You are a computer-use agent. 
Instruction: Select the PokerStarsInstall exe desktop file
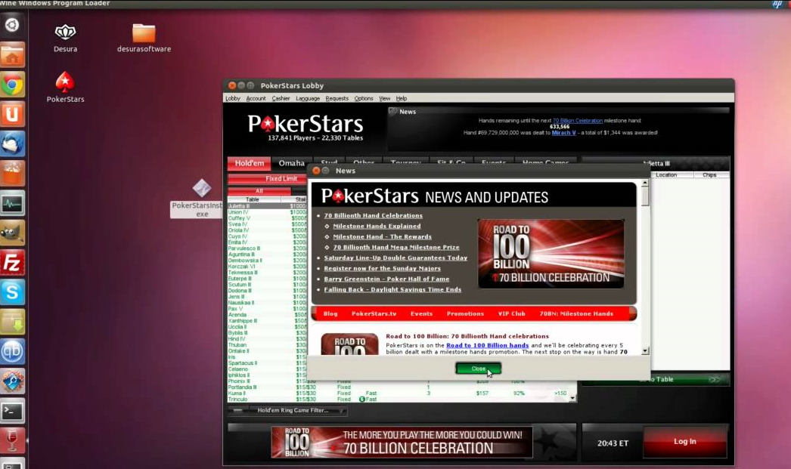pyautogui.click(x=201, y=199)
